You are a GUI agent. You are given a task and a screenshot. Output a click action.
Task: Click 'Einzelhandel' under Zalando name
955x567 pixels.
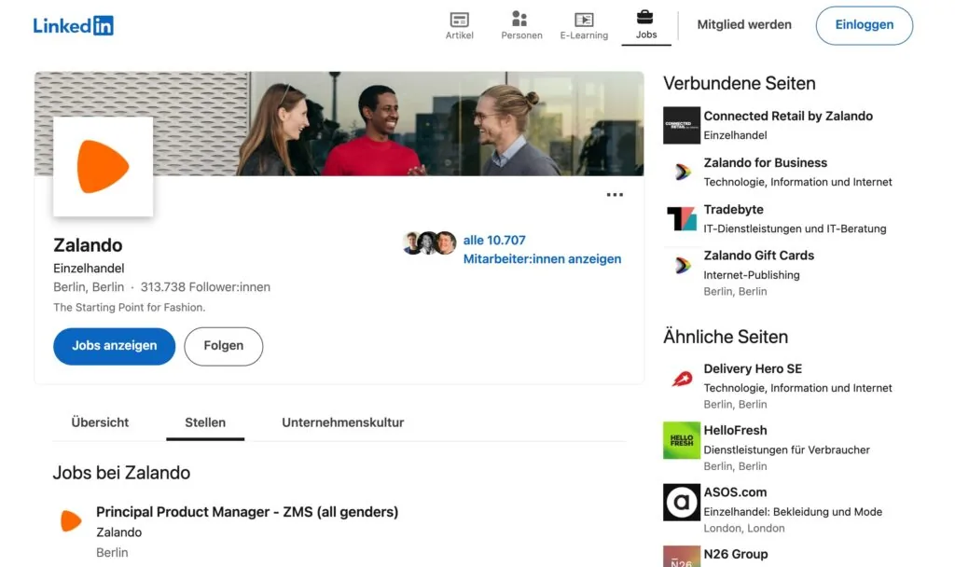[x=89, y=268]
